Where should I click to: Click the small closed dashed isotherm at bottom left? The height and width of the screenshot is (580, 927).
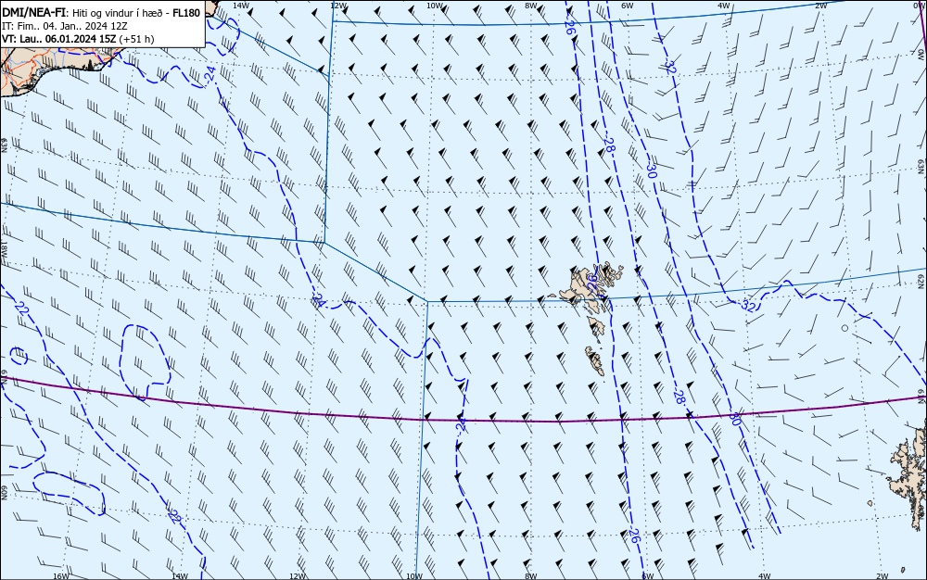pyautogui.click(x=70, y=493)
